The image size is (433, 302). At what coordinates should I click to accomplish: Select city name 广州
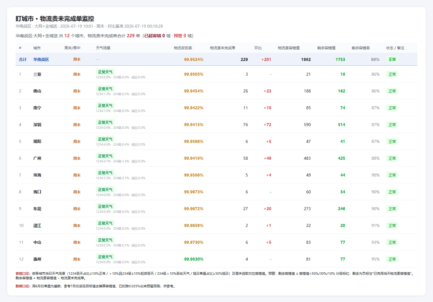(37, 158)
